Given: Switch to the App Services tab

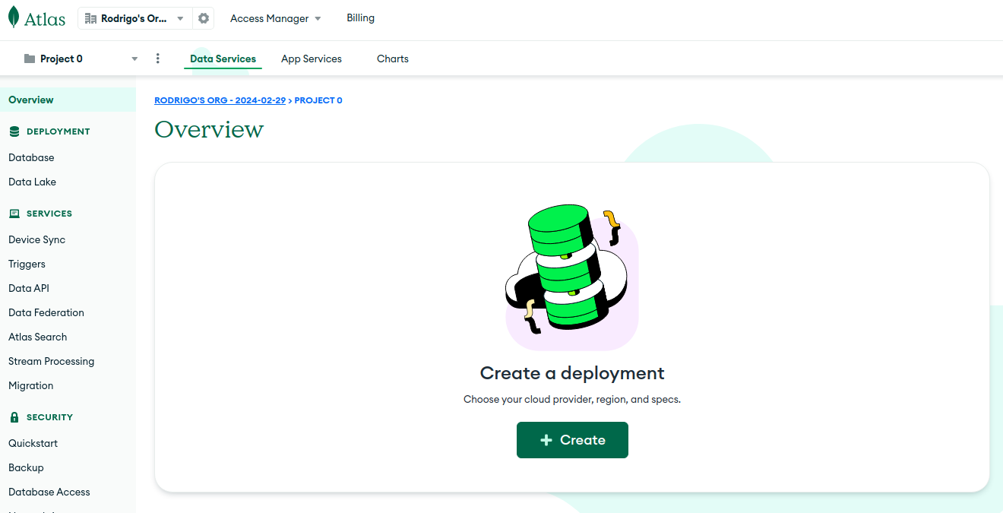Looking at the screenshot, I should click(312, 59).
